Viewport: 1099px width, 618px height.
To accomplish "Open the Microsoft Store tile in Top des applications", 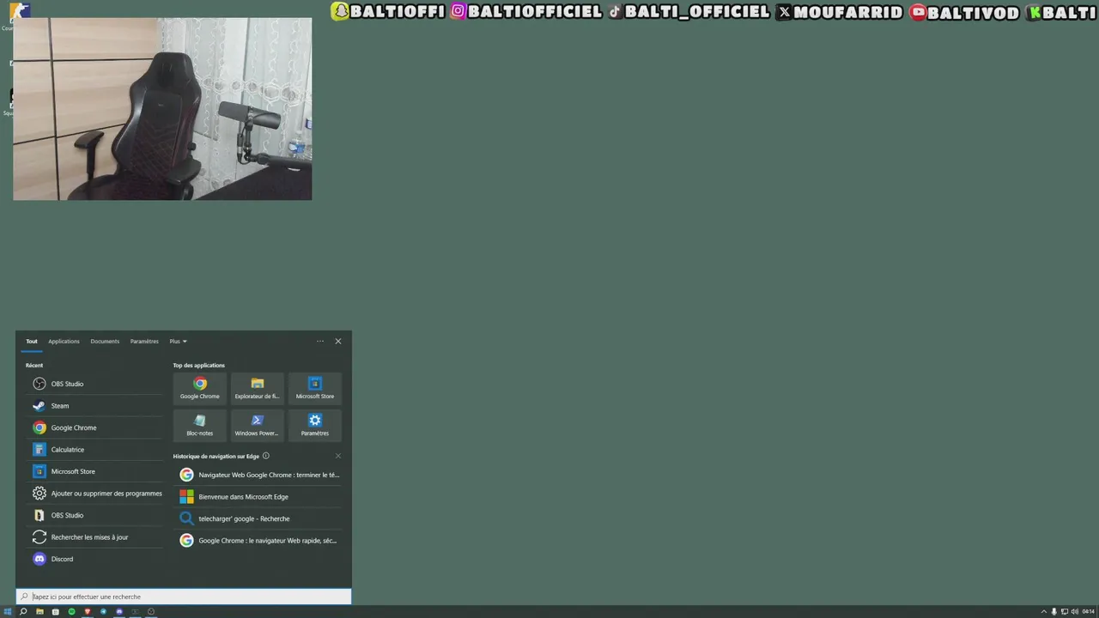I will 315,389.
